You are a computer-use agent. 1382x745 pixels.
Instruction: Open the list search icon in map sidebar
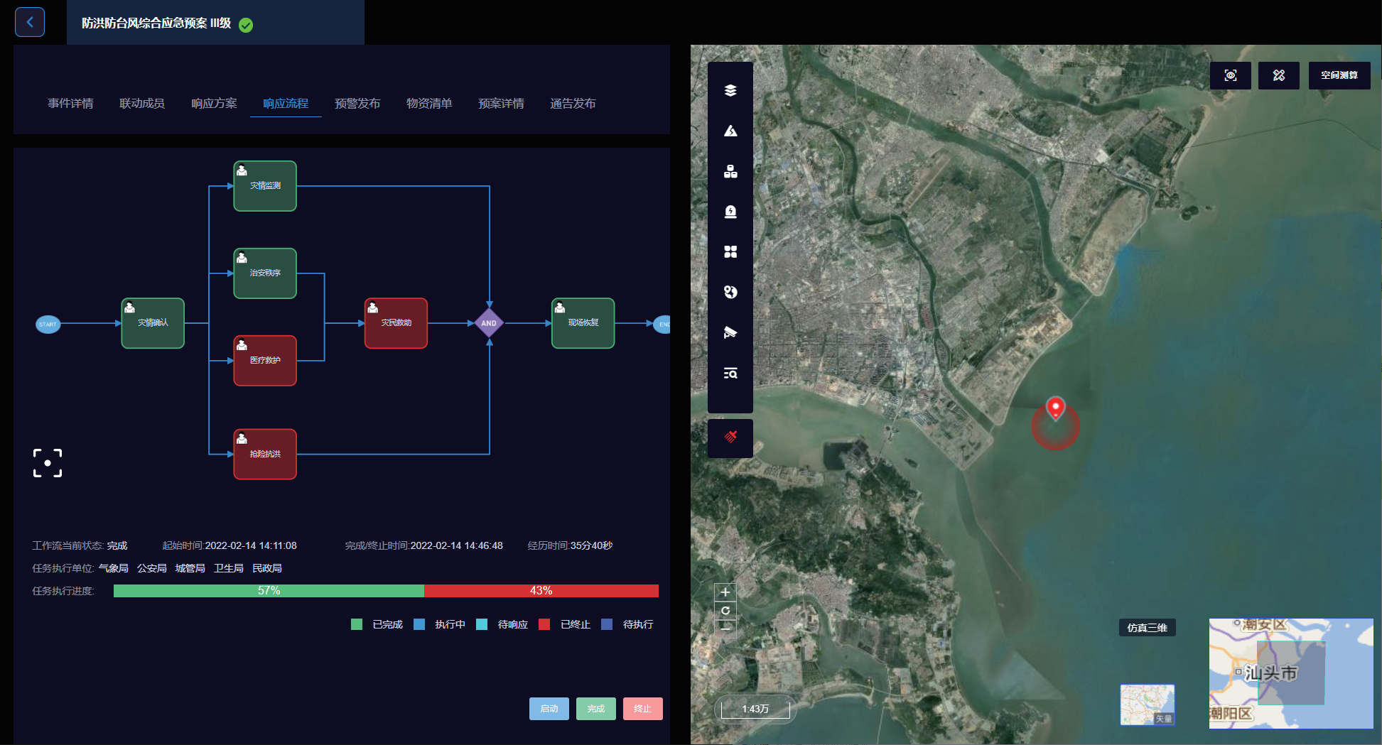click(x=730, y=374)
